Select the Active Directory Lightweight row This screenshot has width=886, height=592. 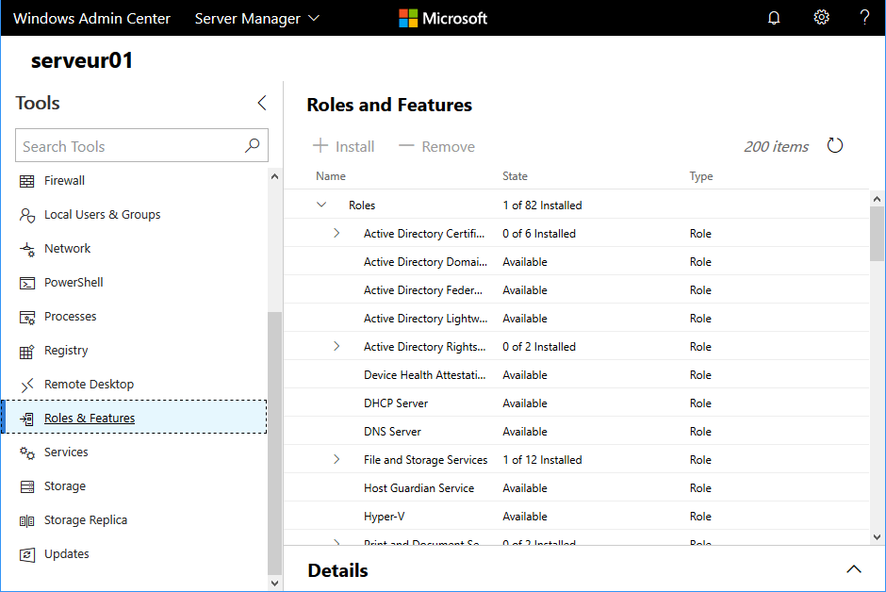point(576,318)
